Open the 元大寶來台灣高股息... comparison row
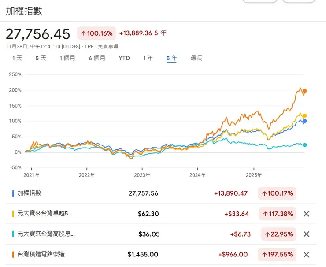This screenshot has width=326, height=267. (x=161, y=234)
